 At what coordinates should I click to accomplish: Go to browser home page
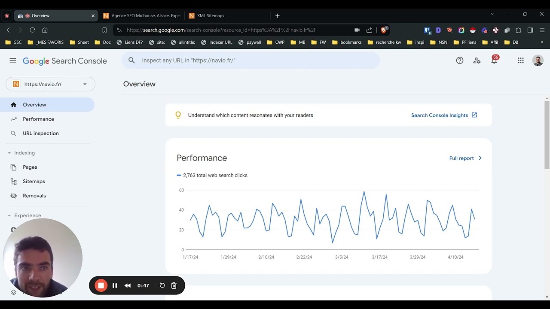point(45,30)
